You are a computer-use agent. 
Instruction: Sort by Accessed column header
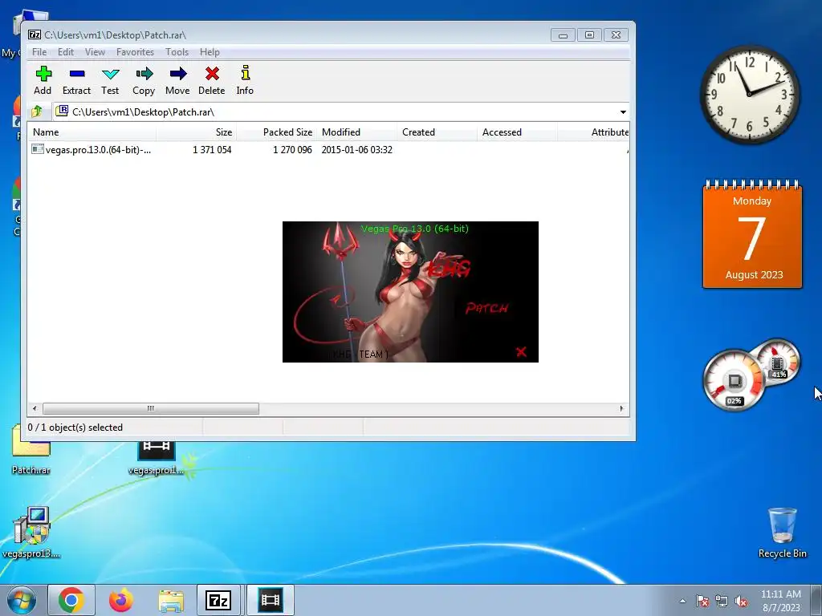point(517,132)
